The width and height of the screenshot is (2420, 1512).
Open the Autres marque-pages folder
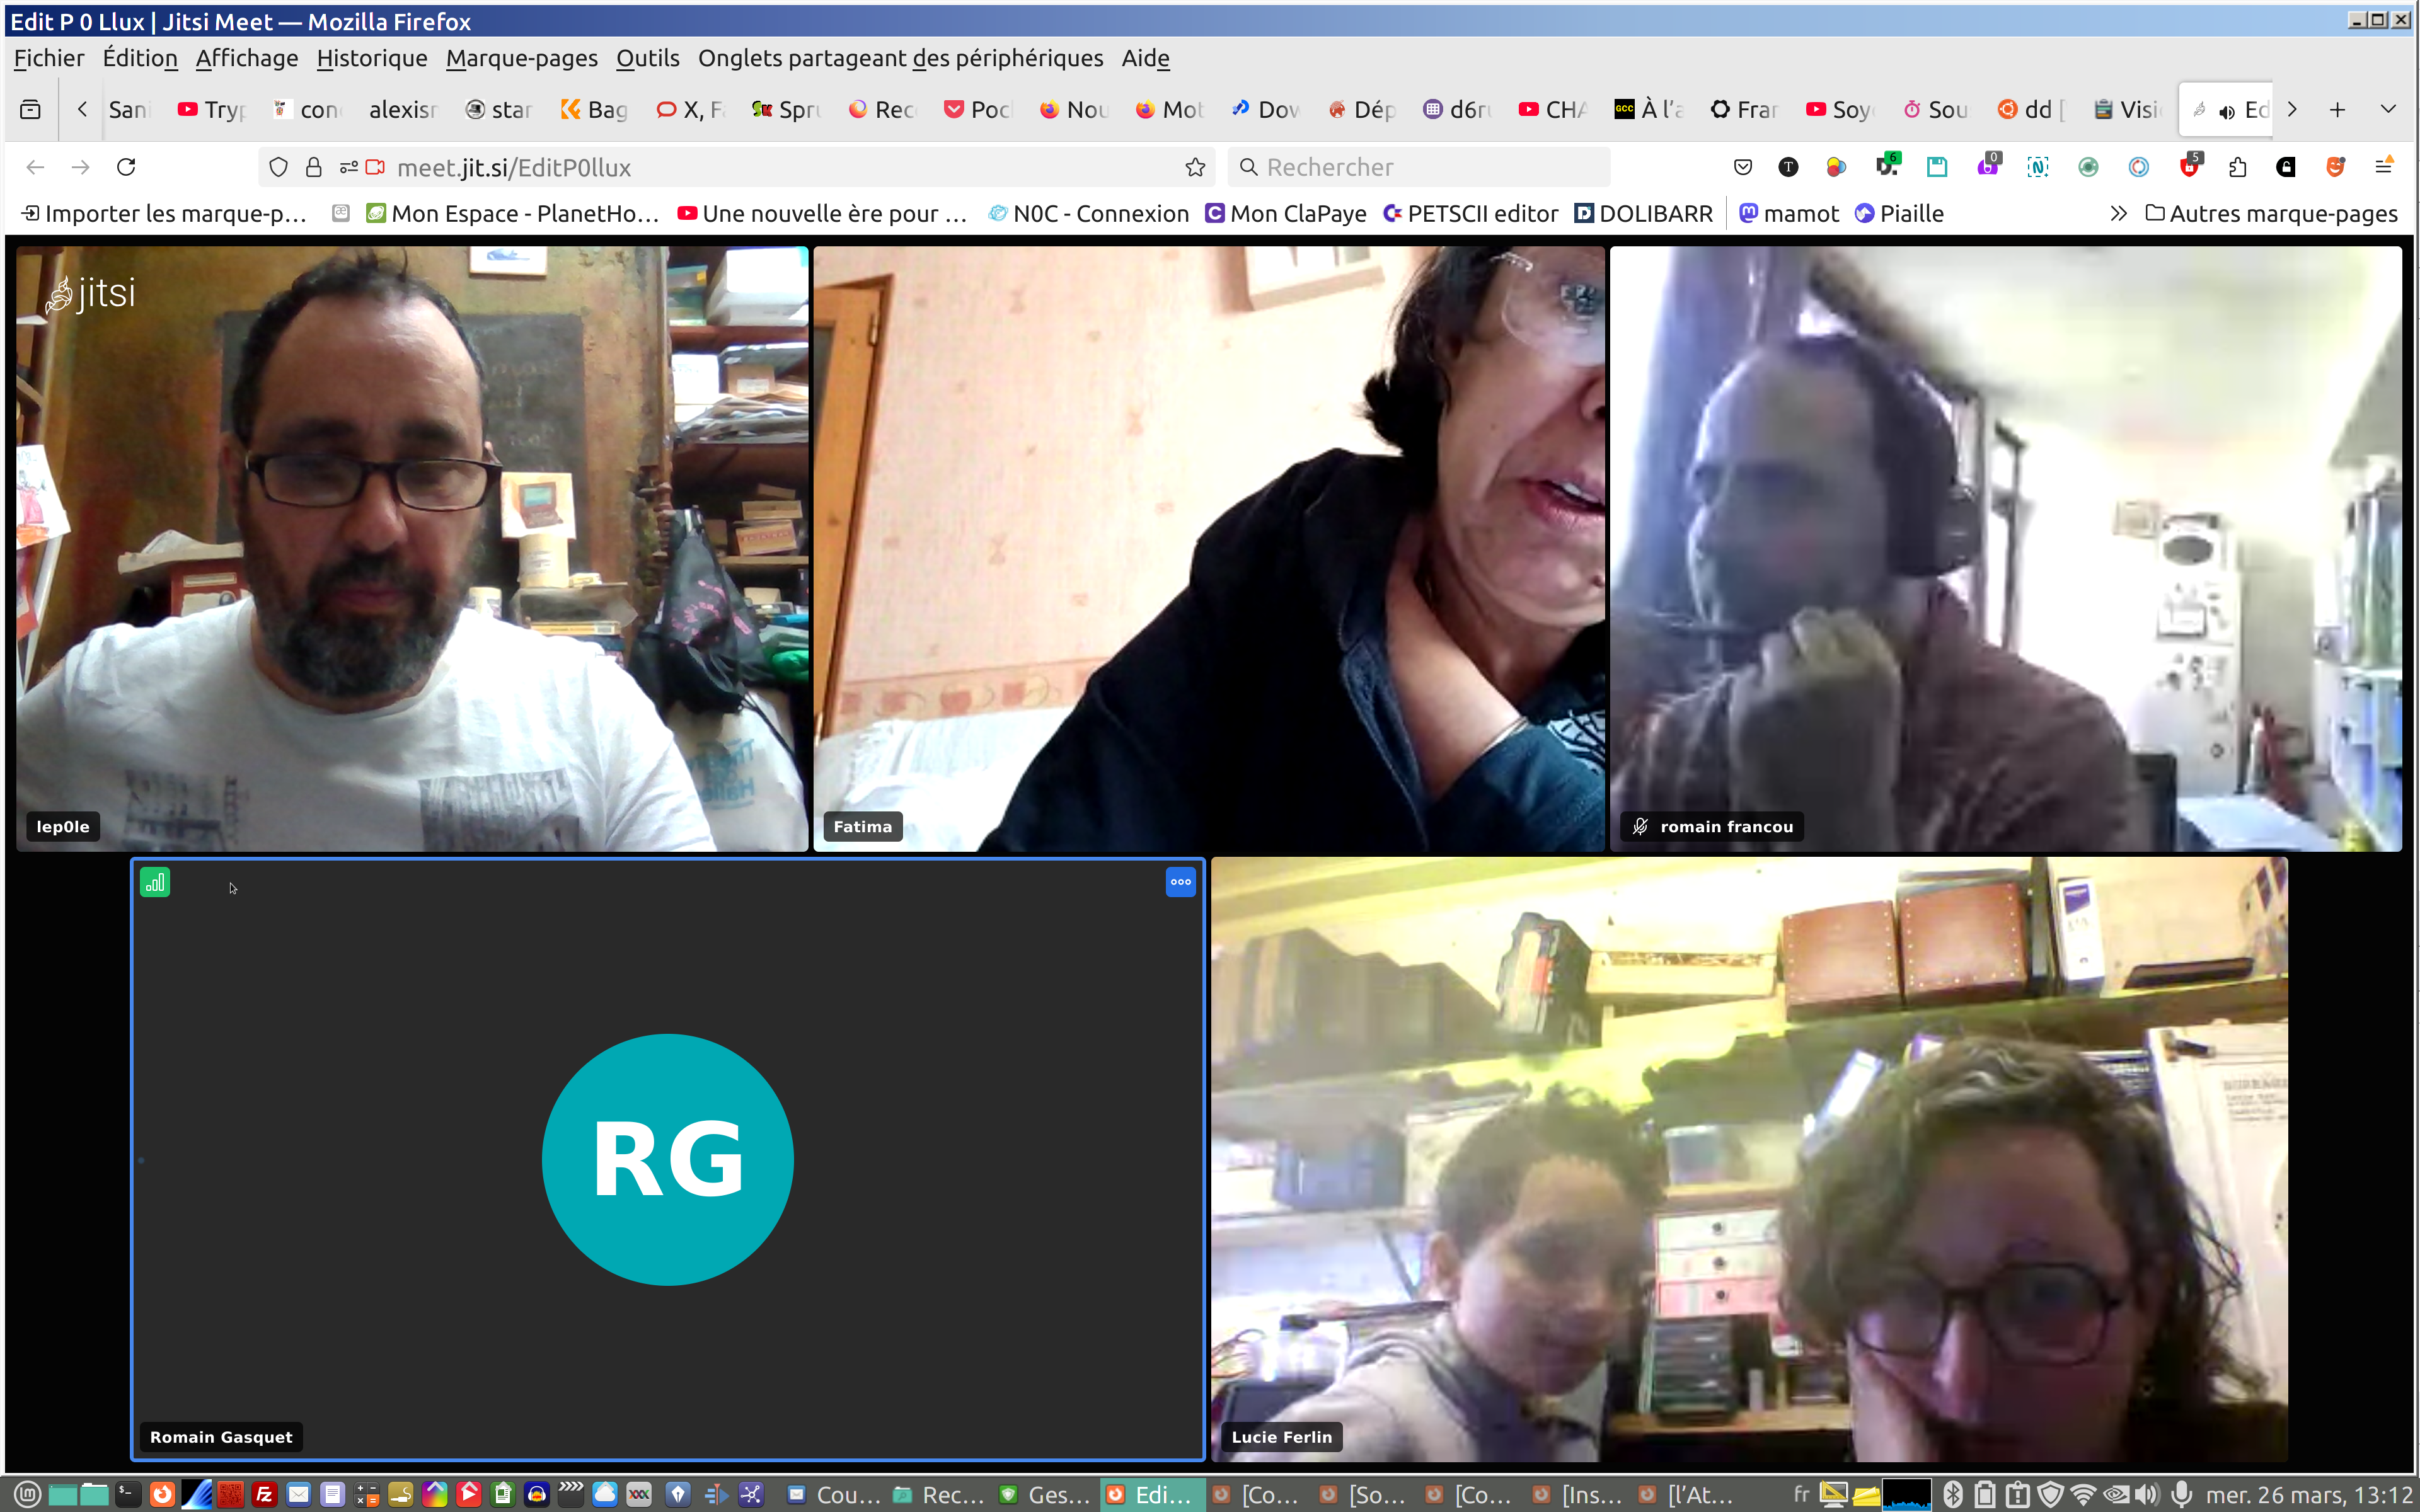2271,213
